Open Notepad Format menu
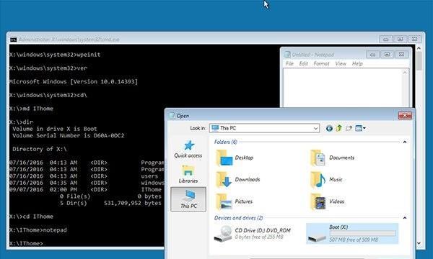 pyautogui.click(x=321, y=63)
